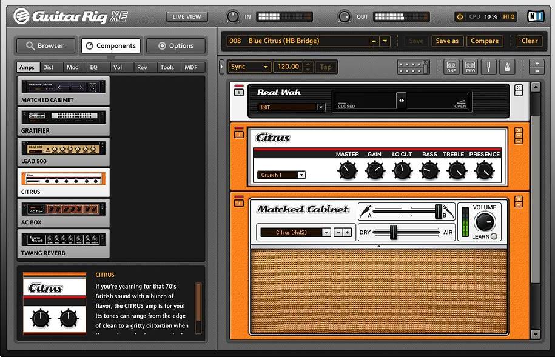Click the Citrus TREBLE knob
This screenshot has width=555, height=357.
(x=457, y=170)
